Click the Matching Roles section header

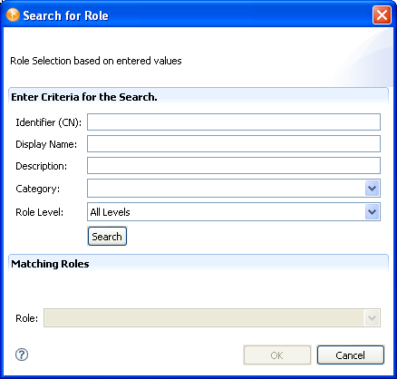(x=50, y=264)
